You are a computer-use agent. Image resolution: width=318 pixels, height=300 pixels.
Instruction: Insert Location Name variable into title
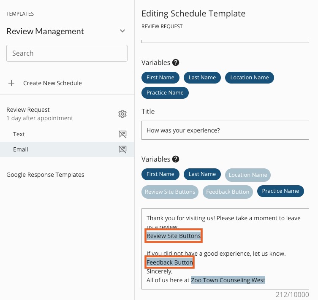tap(250, 78)
